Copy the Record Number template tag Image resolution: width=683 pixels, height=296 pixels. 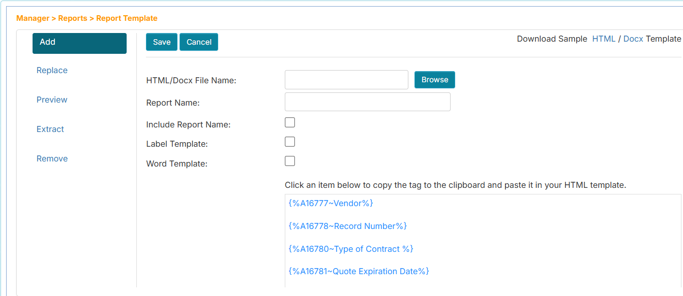[x=347, y=225]
